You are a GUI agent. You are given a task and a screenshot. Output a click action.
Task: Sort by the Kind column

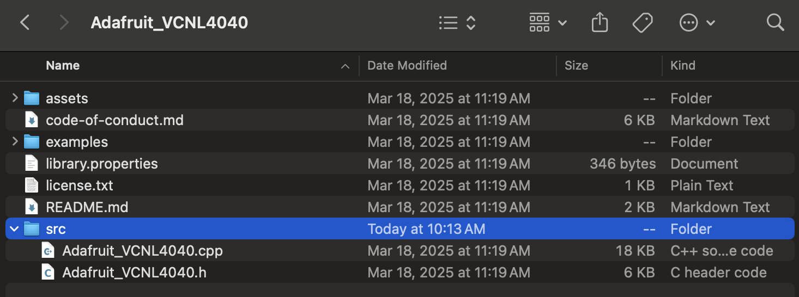coord(683,66)
